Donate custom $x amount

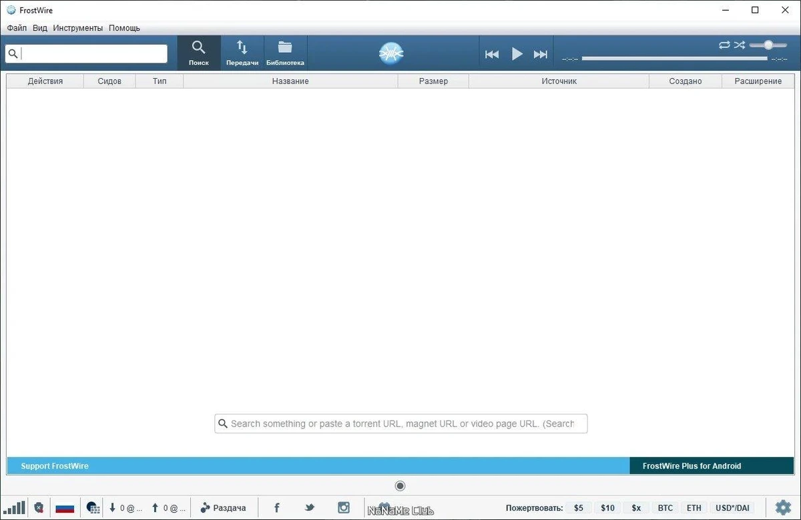pyautogui.click(x=636, y=508)
